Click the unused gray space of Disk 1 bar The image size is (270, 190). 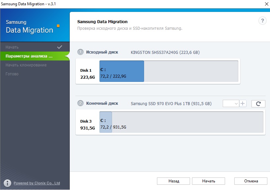pos(191,71)
